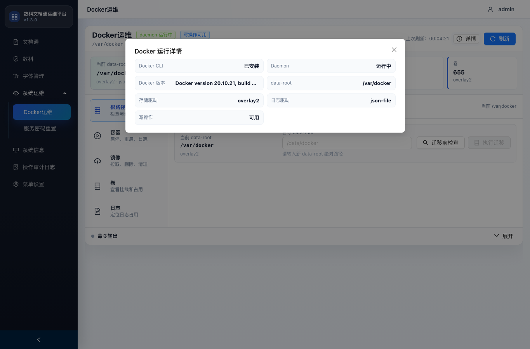This screenshot has height=349, width=530.
Task: Open 操作审计日志 menu item
Action: (39, 167)
